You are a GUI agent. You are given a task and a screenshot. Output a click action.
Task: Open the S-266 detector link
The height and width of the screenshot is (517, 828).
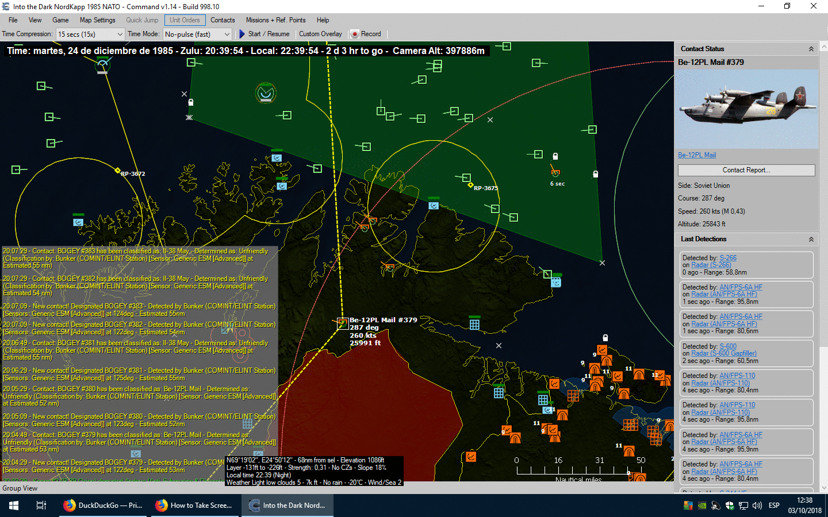pyautogui.click(x=727, y=258)
